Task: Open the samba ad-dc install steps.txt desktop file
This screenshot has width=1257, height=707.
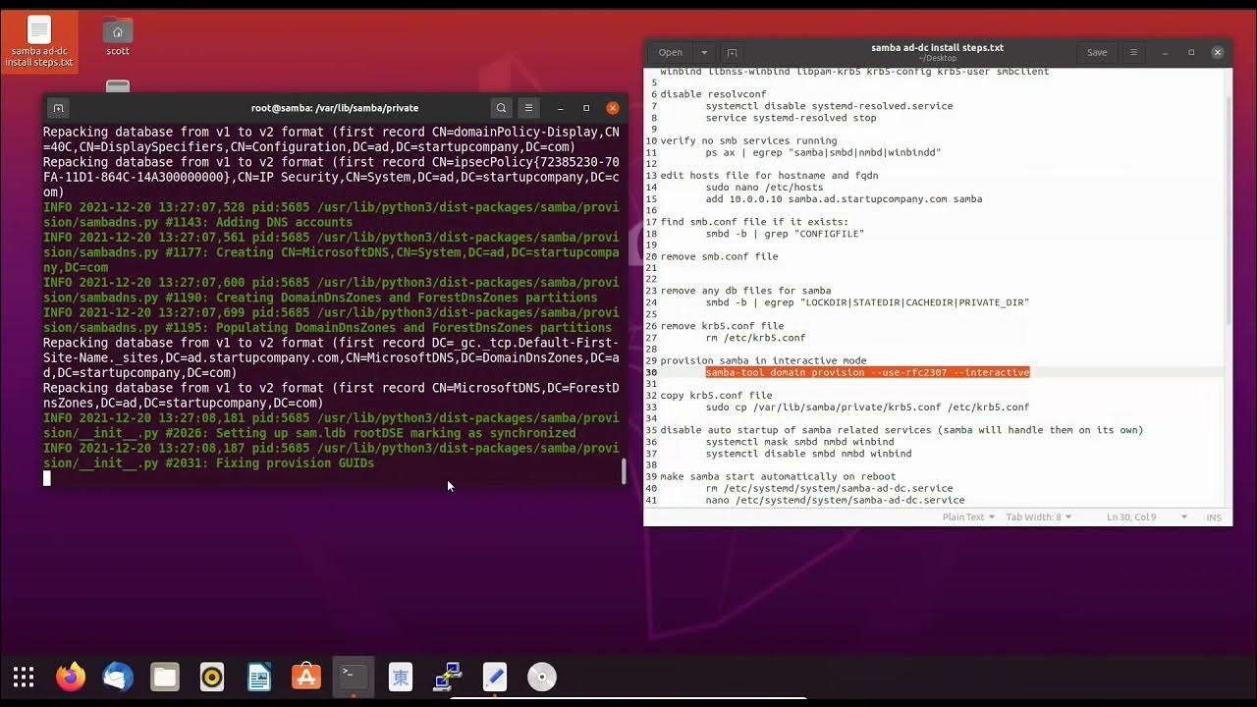Action: 39,42
